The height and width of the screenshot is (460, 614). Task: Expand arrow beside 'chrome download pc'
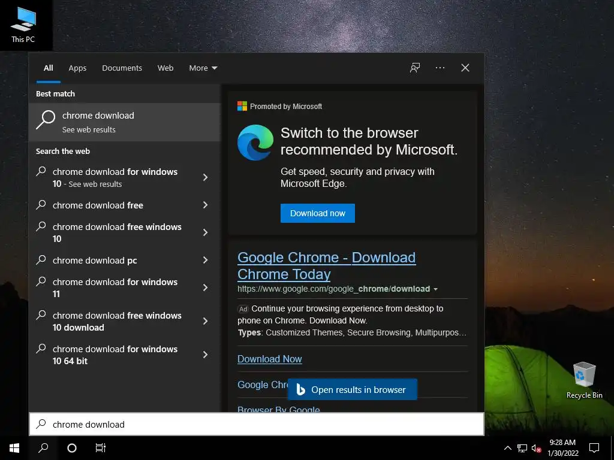pyautogui.click(x=205, y=260)
